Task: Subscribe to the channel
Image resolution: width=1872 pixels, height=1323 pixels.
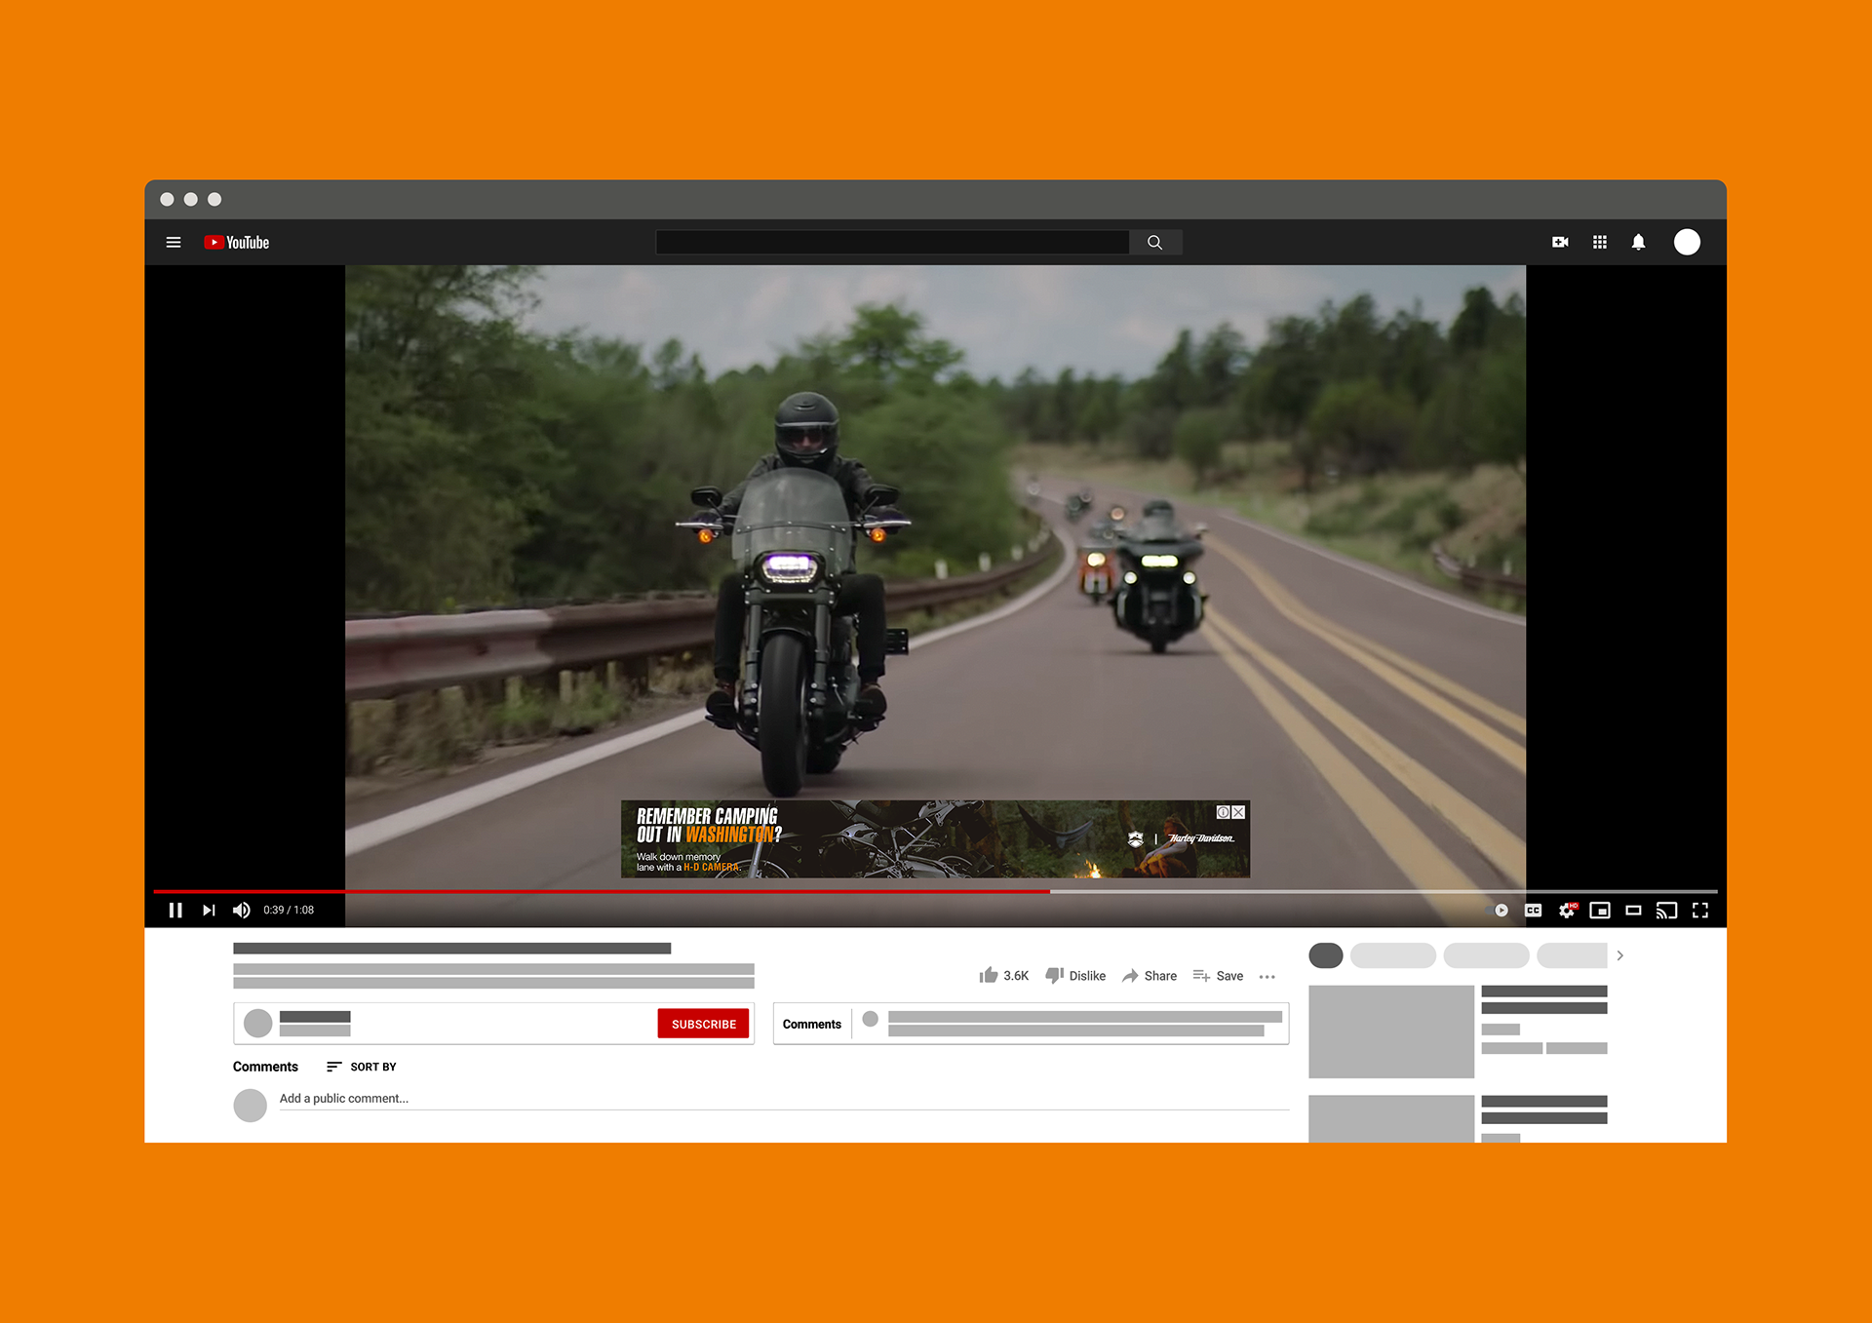Action: [x=703, y=1024]
